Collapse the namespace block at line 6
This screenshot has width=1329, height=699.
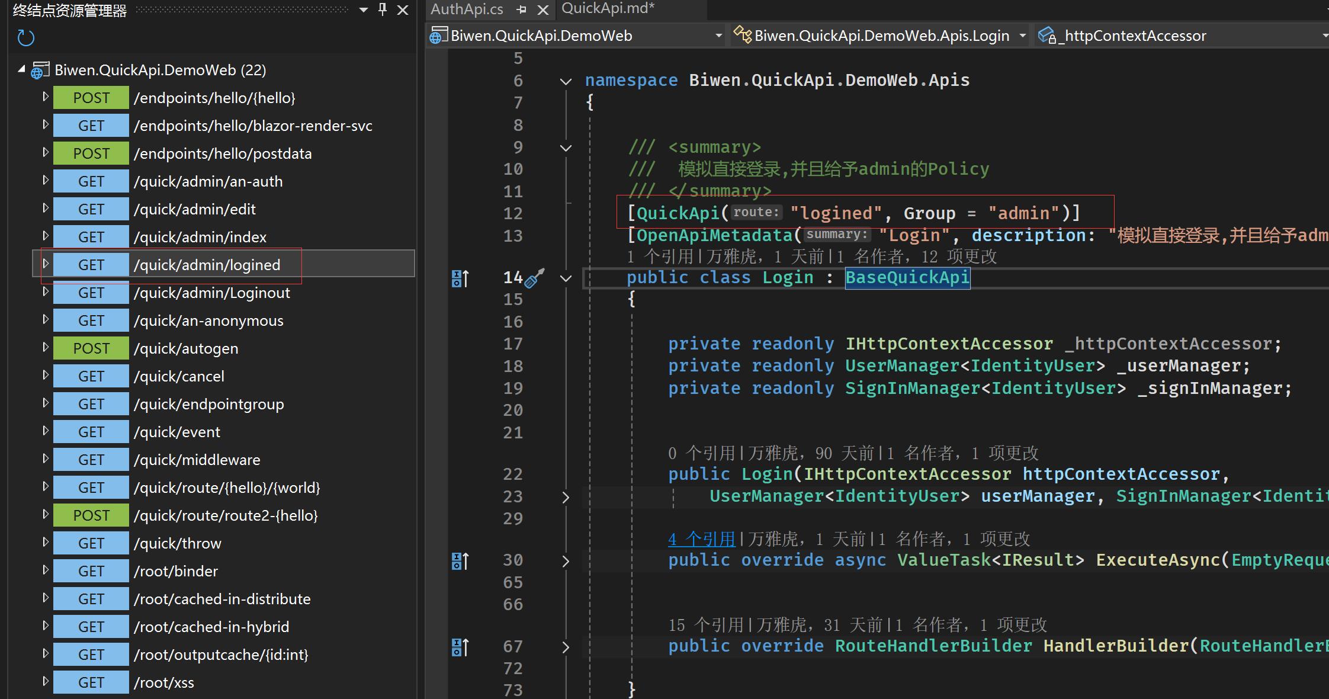tap(566, 81)
